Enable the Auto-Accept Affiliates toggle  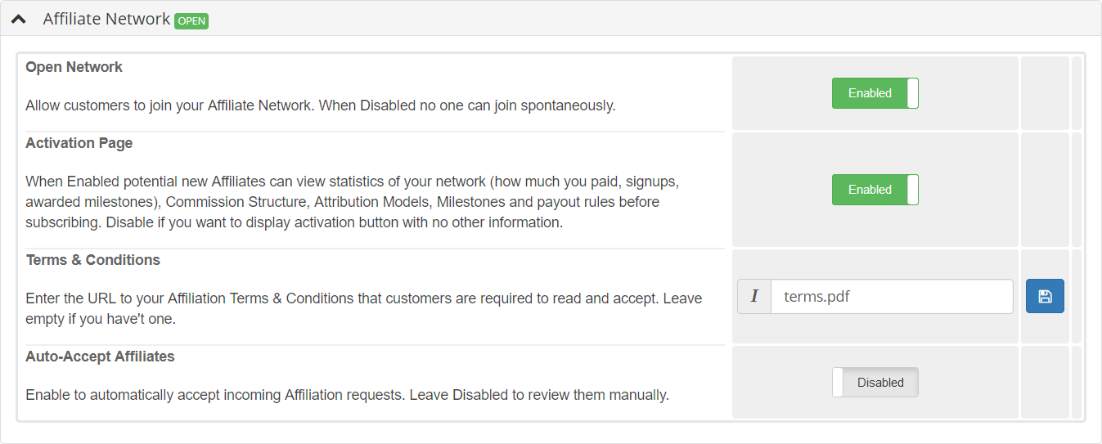point(875,383)
